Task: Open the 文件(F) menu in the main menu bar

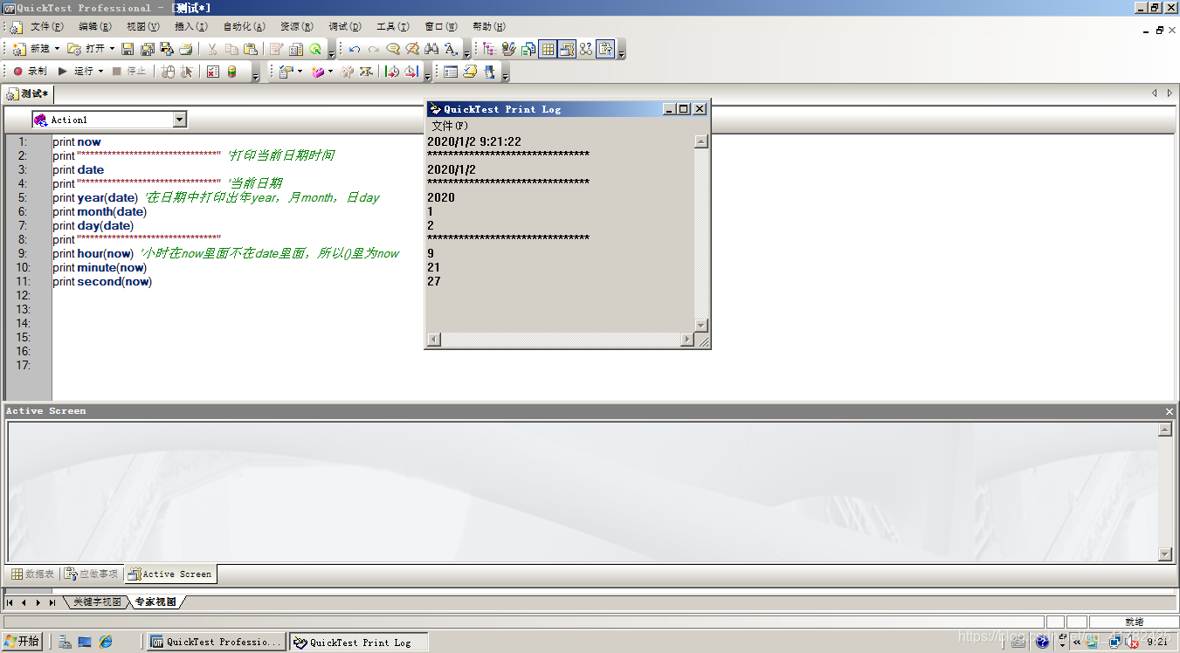Action: 46,27
